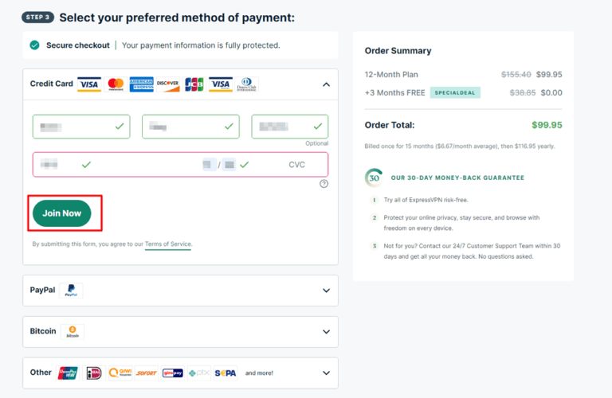Collapse the Credit Card section chevron
612x398 pixels.
pos(326,84)
